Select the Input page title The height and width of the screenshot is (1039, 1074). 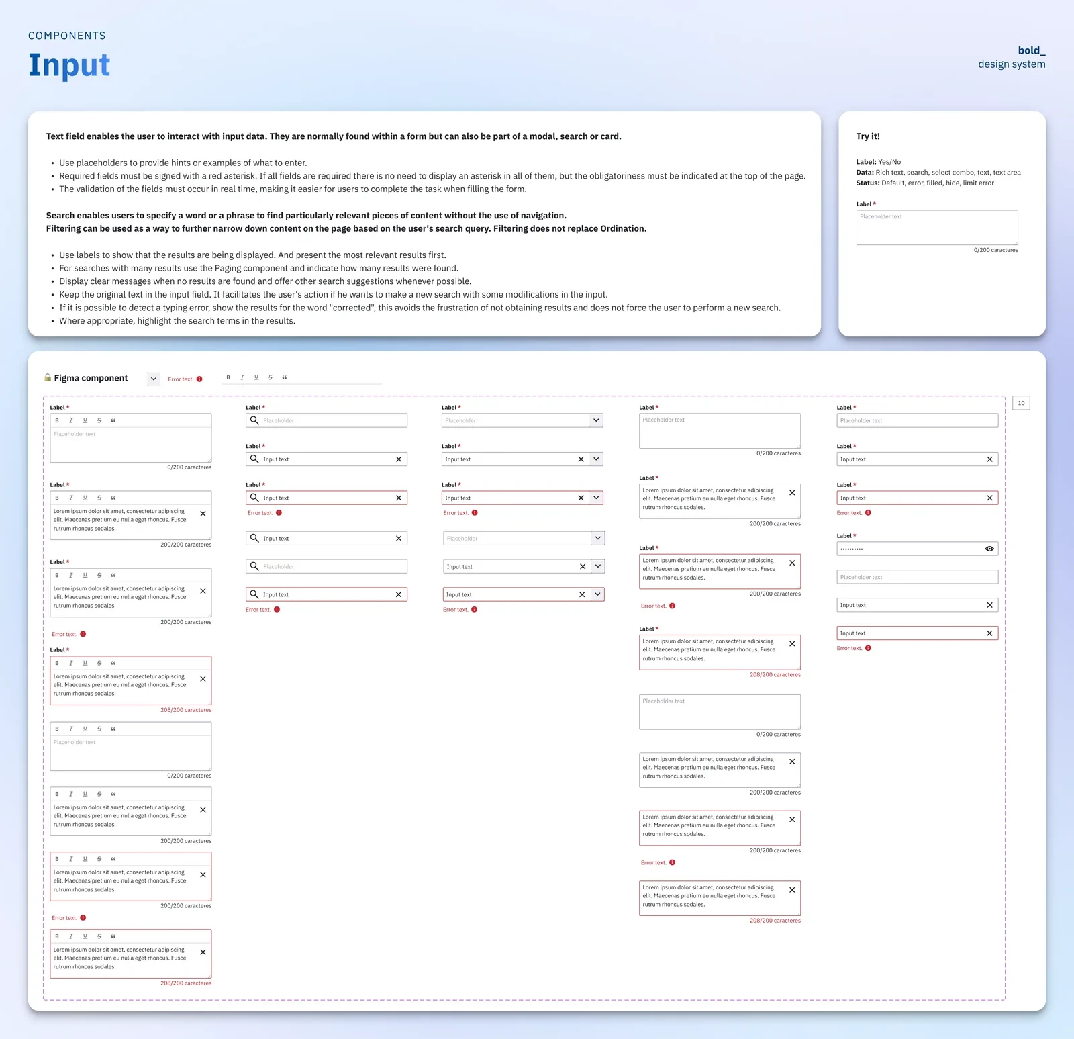pyautogui.click(x=68, y=65)
